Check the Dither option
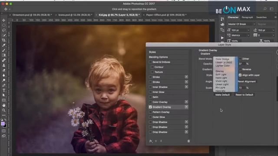278x156 pixels. [240, 59]
